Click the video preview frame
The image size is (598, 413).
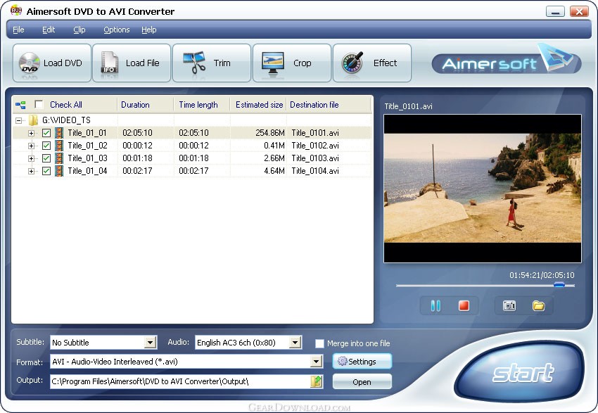coord(483,189)
